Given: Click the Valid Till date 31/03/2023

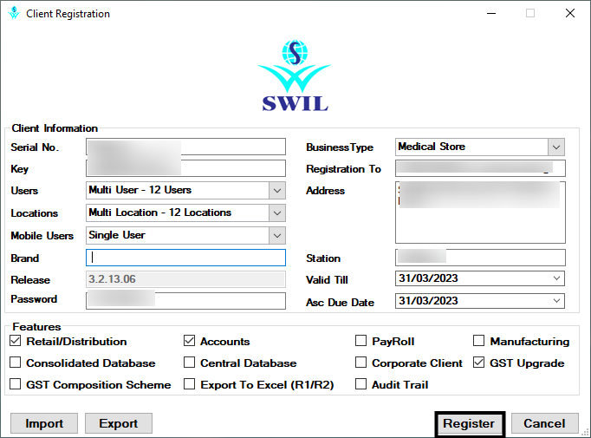Looking at the screenshot, I should point(428,278).
